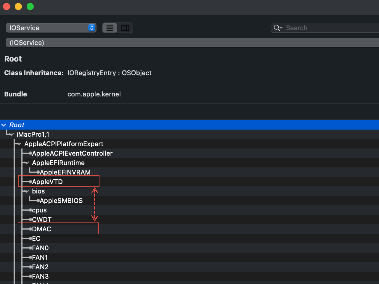
Task: Click the search magnifier icon
Action: 278,28
